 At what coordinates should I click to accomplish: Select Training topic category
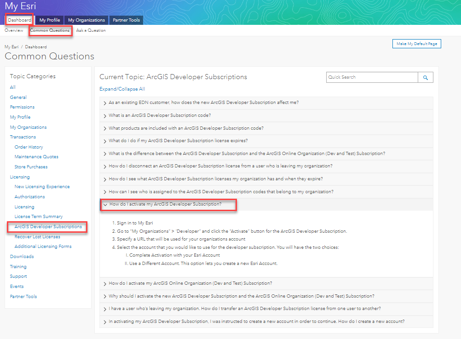click(x=18, y=267)
